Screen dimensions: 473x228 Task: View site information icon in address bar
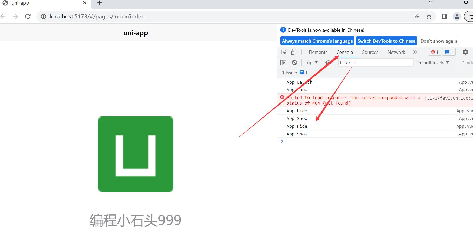pos(44,16)
